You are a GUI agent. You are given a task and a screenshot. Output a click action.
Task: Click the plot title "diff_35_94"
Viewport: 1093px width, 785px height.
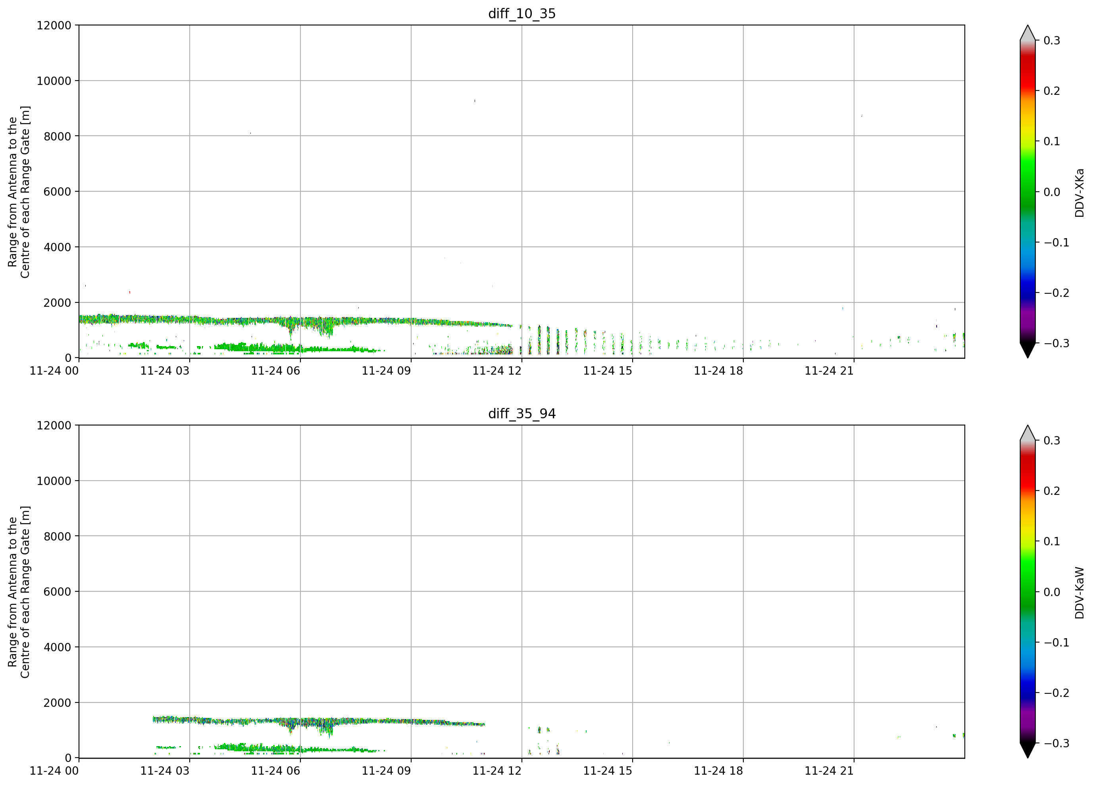(522, 414)
